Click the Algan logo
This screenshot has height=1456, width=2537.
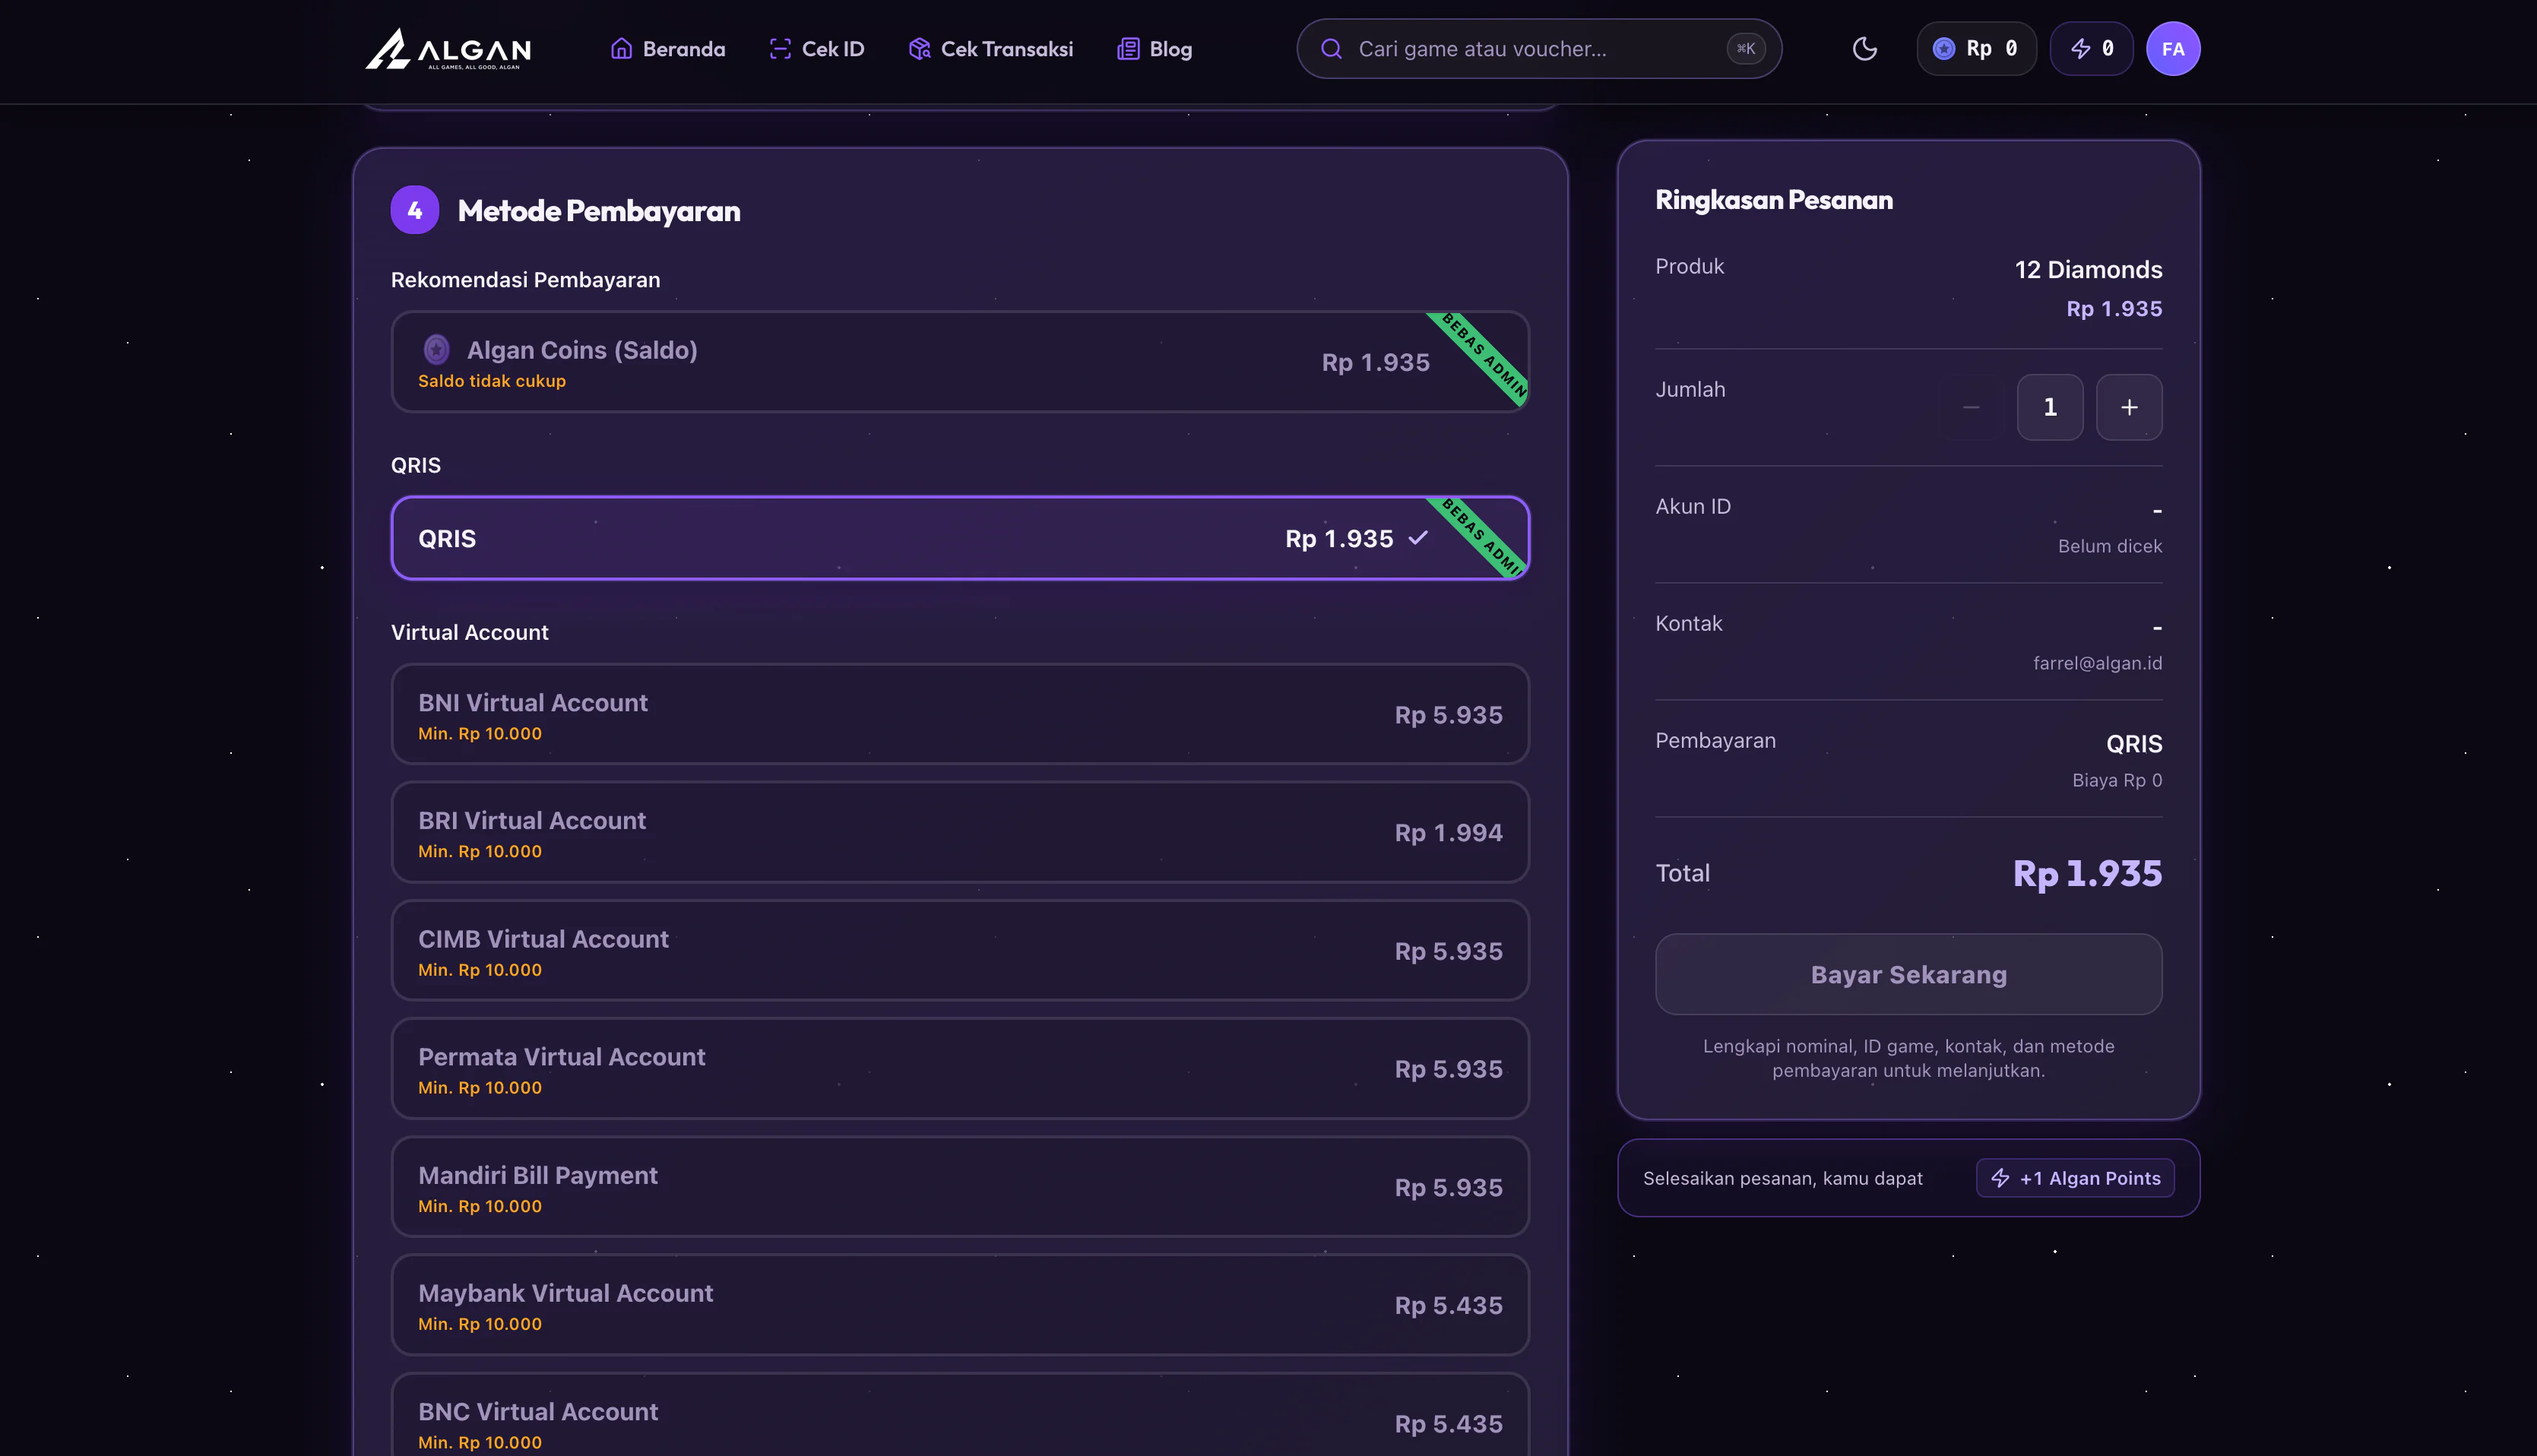[448, 49]
